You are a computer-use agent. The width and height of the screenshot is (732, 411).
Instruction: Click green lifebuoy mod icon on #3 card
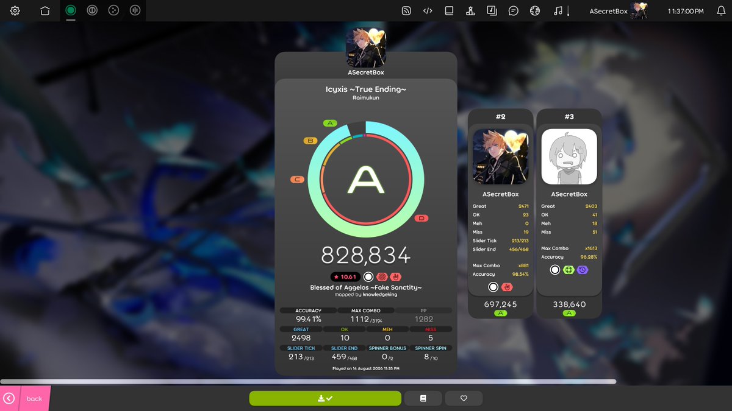point(569,270)
